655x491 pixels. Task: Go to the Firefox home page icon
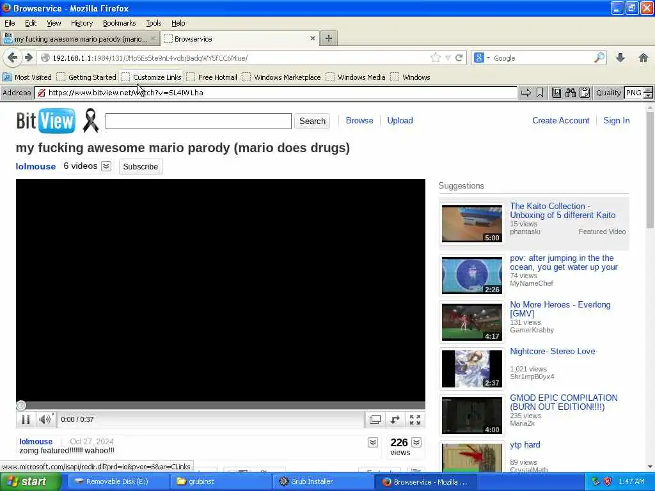pos(643,58)
